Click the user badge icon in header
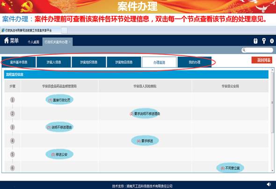The image size is (276, 189). coord(255,41)
